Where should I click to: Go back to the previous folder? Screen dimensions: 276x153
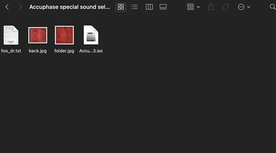pyautogui.click(x=7, y=7)
